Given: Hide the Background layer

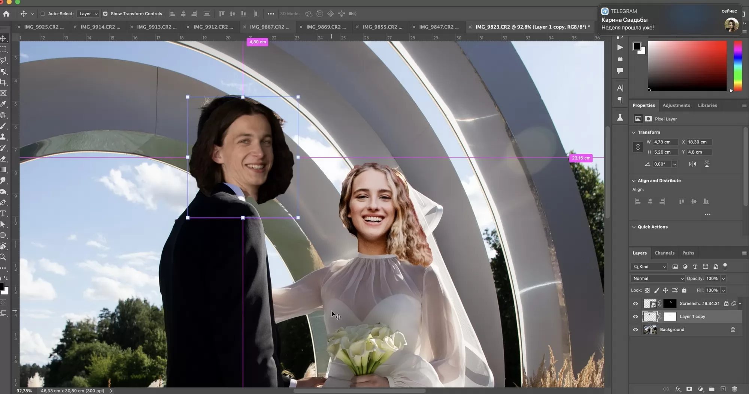Looking at the screenshot, I should point(636,330).
